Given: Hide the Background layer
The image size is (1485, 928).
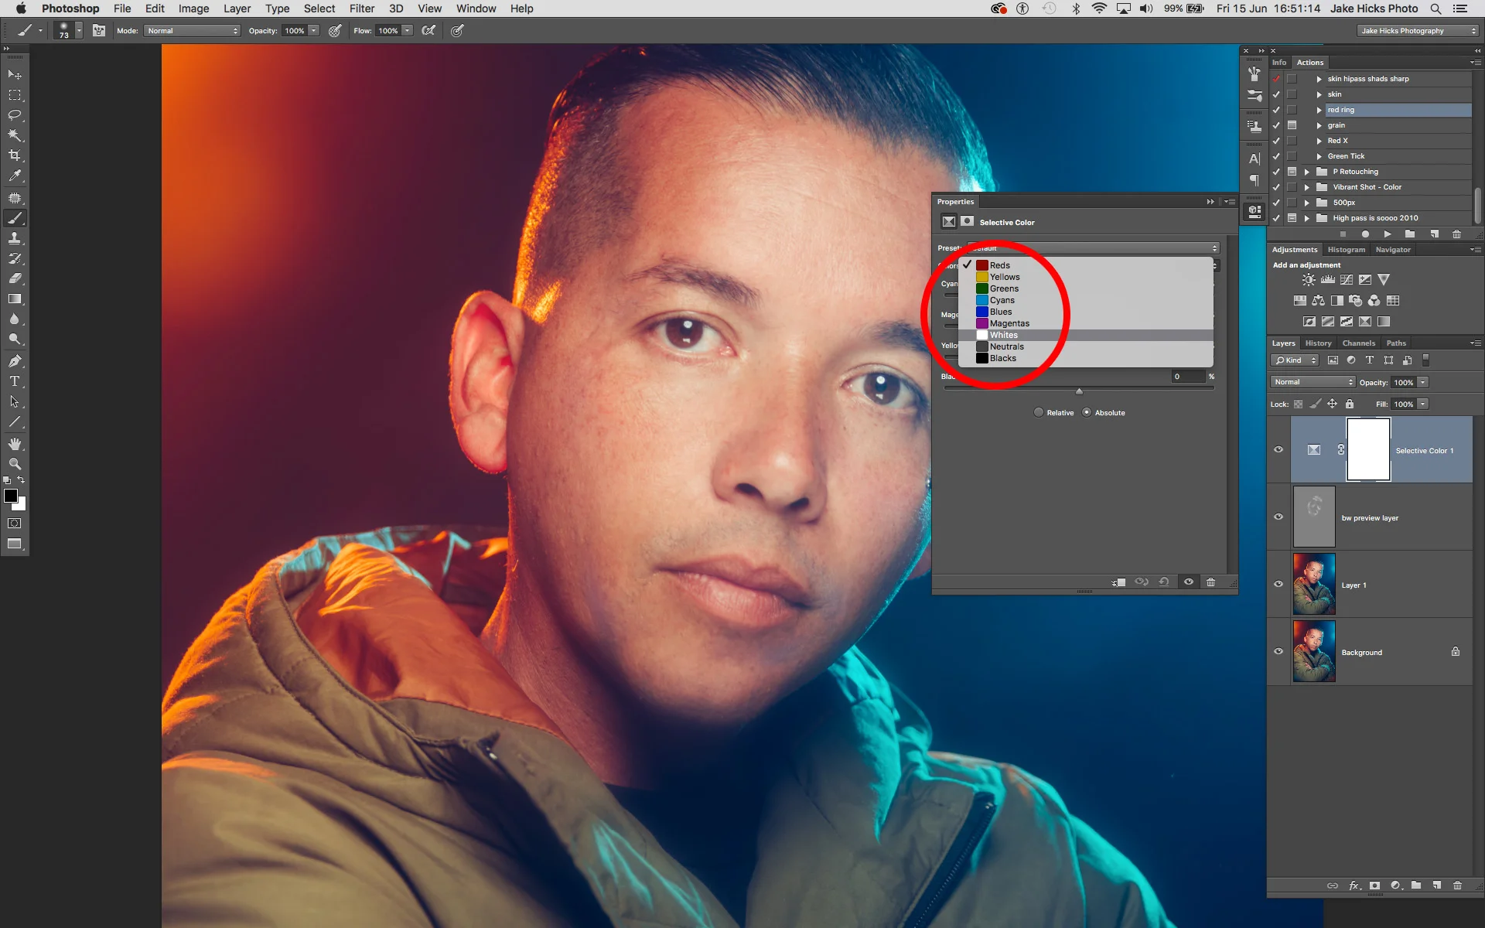Looking at the screenshot, I should [x=1278, y=651].
